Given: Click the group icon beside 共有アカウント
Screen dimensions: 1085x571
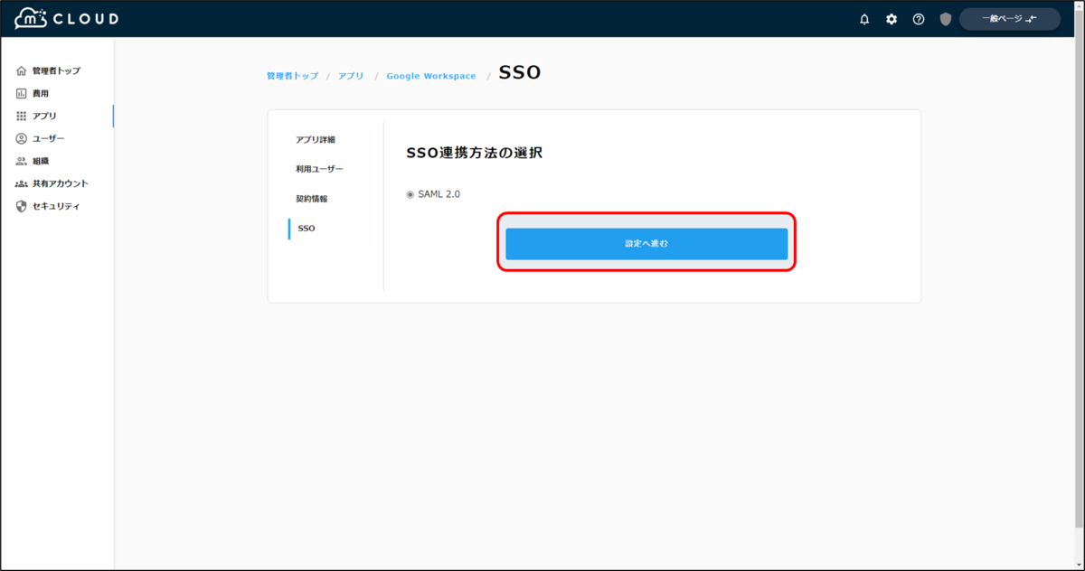Looking at the screenshot, I should [x=22, y=183].
